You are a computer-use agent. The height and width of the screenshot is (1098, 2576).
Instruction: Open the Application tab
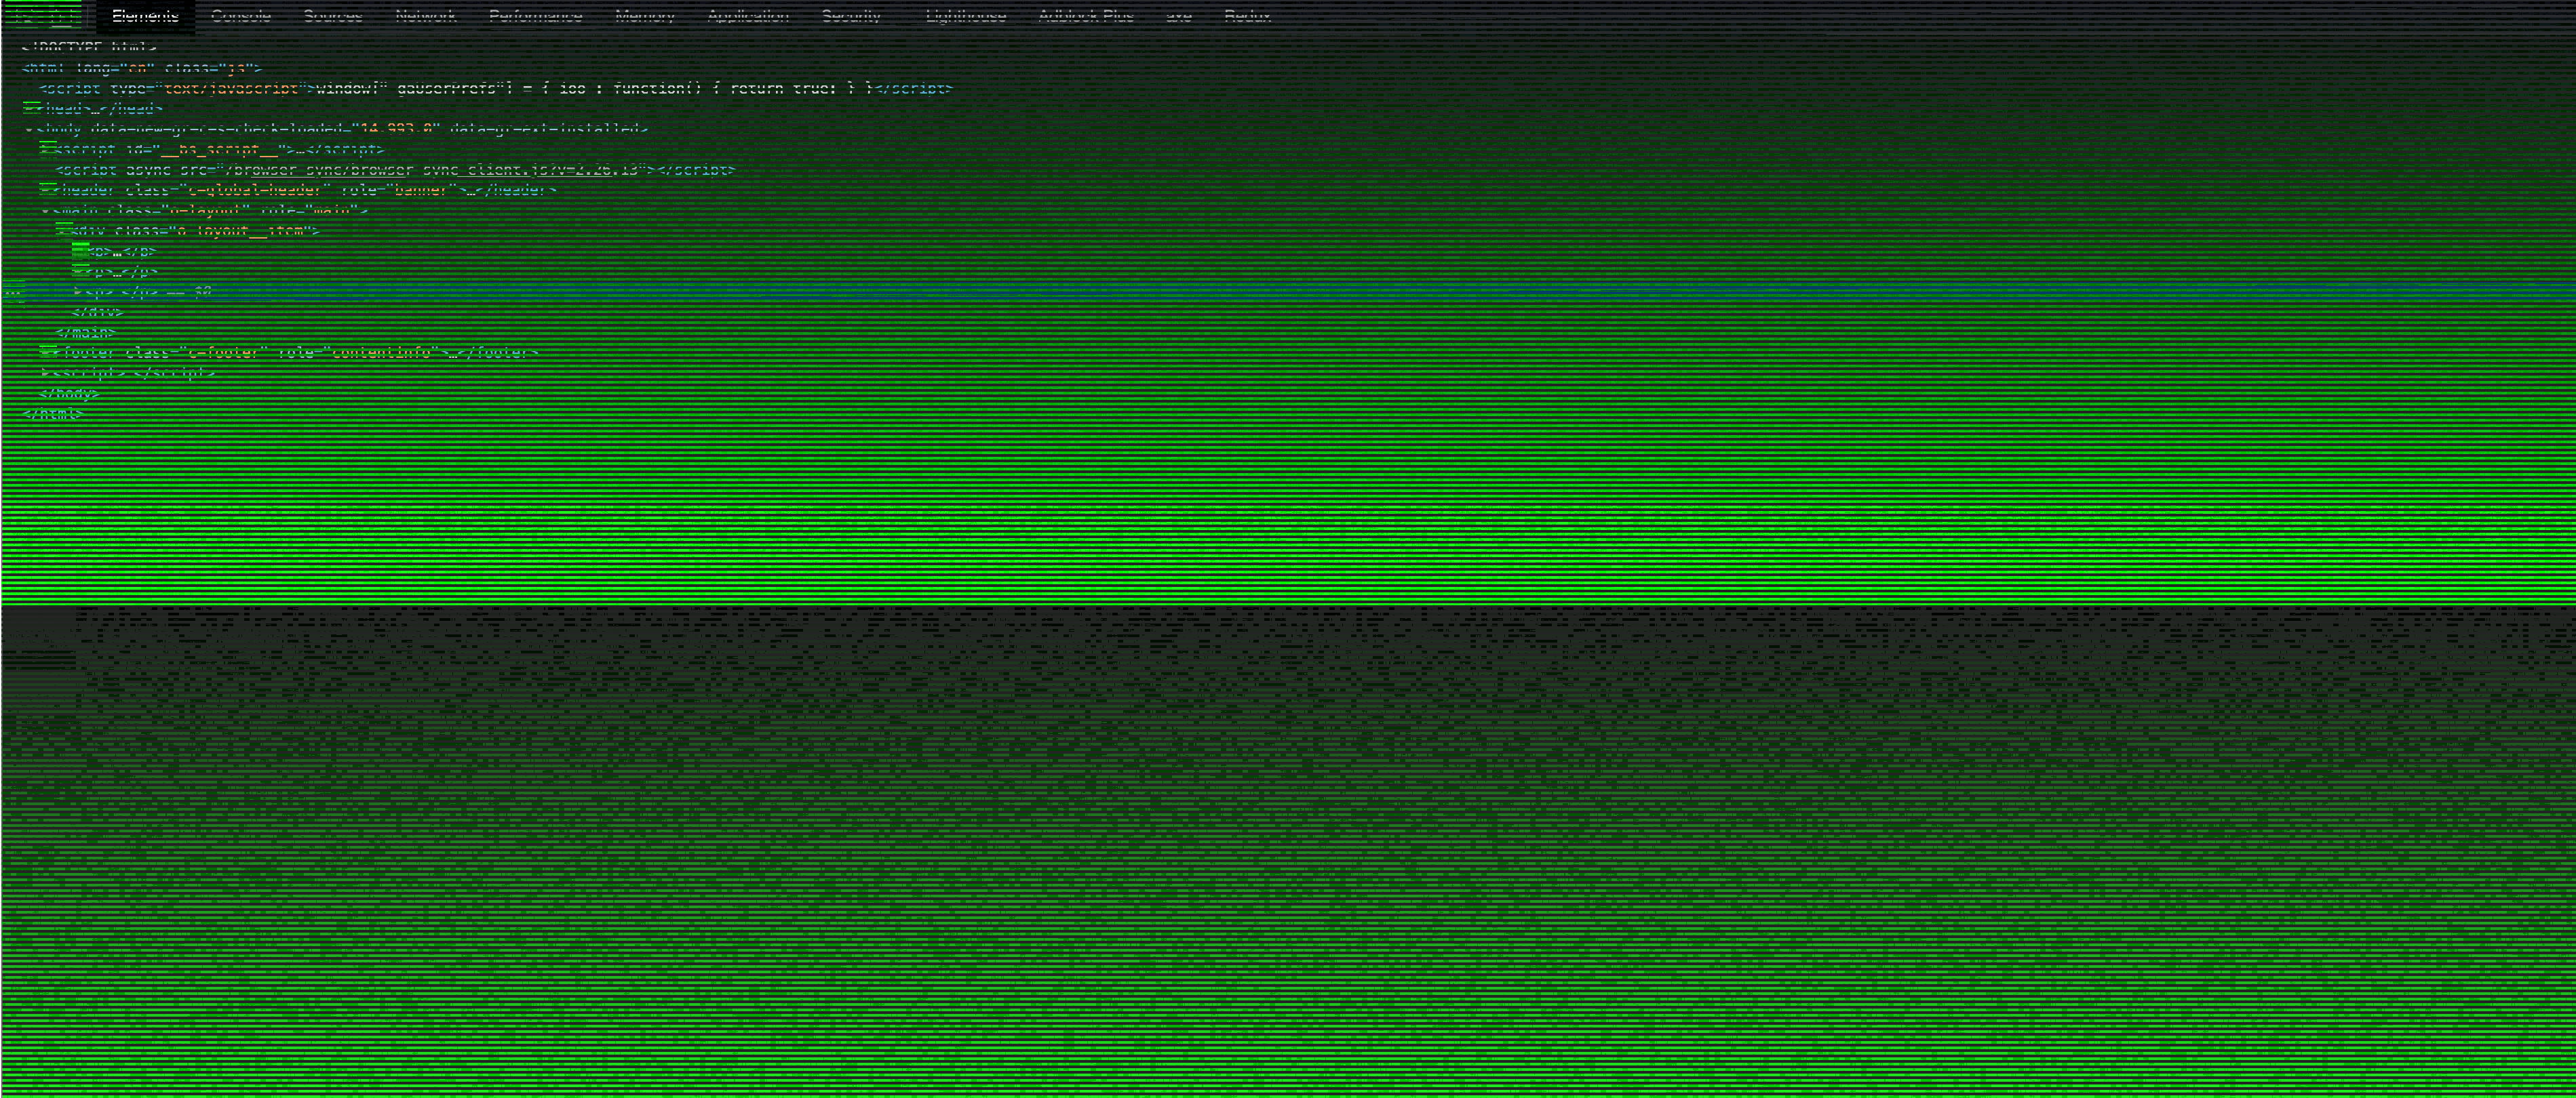(x=748, y=16)
